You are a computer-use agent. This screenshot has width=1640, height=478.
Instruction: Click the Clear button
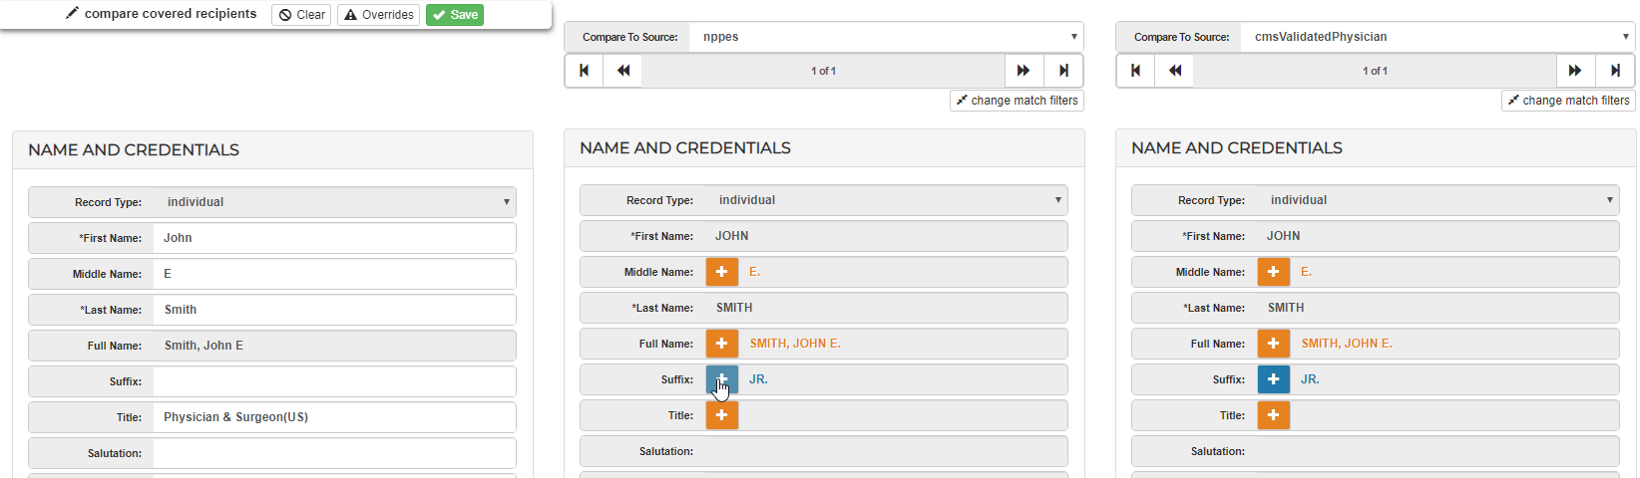301,15
